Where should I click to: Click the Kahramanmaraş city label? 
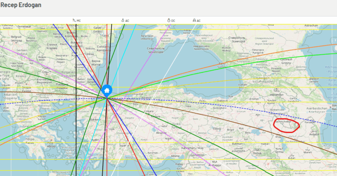point(193,148)
